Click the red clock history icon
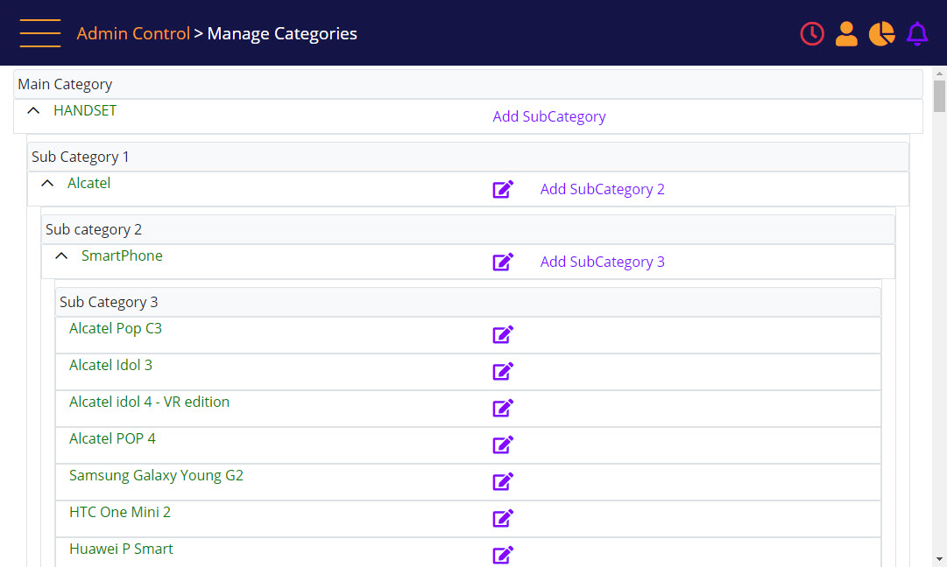947x567 pixels. click(812, 34)
